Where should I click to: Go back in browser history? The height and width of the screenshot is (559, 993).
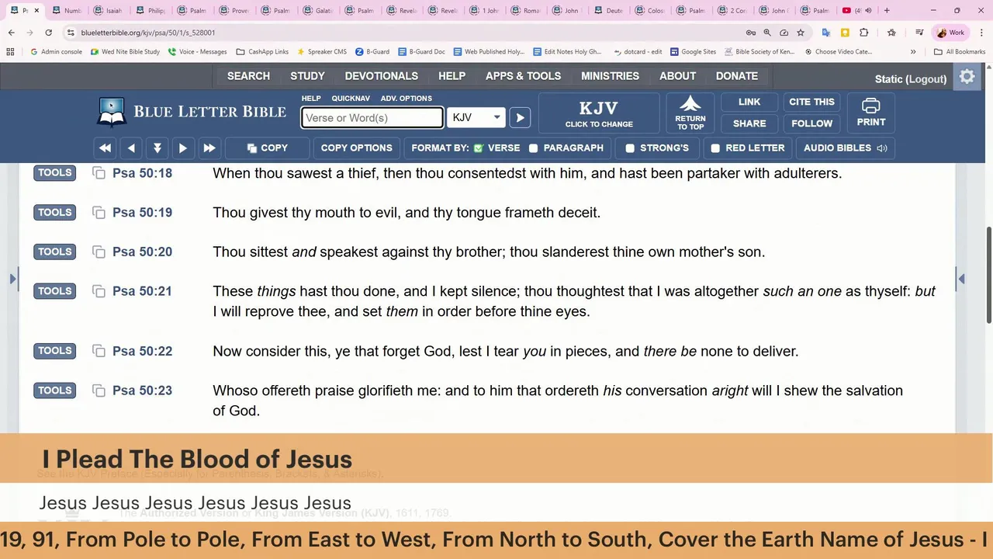tap(11, 33)
